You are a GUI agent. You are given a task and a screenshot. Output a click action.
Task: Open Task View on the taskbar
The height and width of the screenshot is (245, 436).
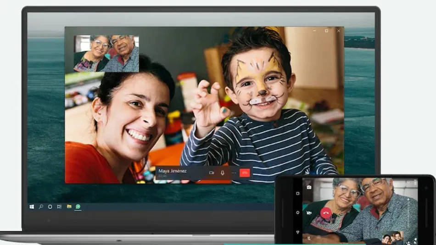pyautogui.click(x=59, y=207)
